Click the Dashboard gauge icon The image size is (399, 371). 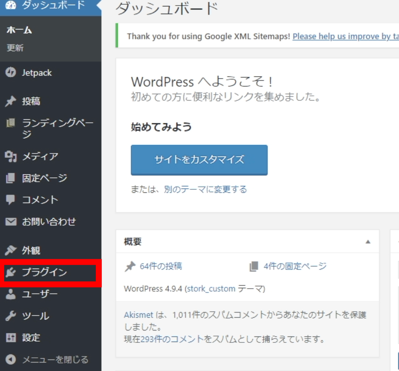11,5
